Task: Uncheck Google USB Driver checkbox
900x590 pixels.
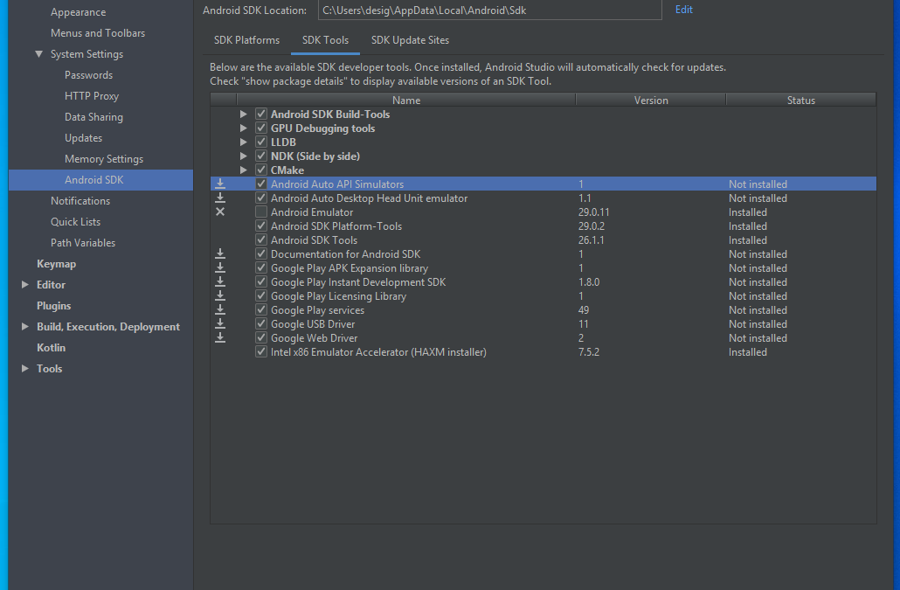Action: pos(261,323)
